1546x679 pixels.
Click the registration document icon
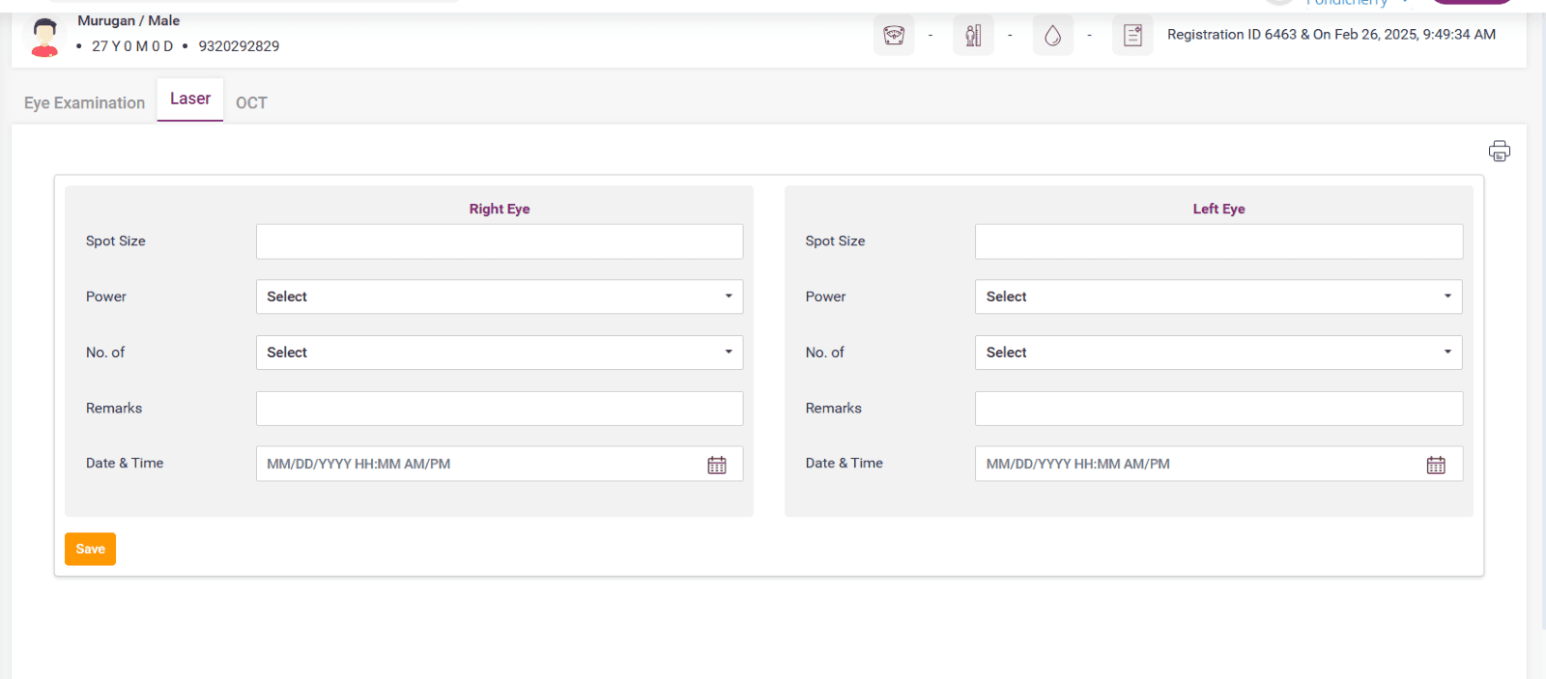(1132, 36)
